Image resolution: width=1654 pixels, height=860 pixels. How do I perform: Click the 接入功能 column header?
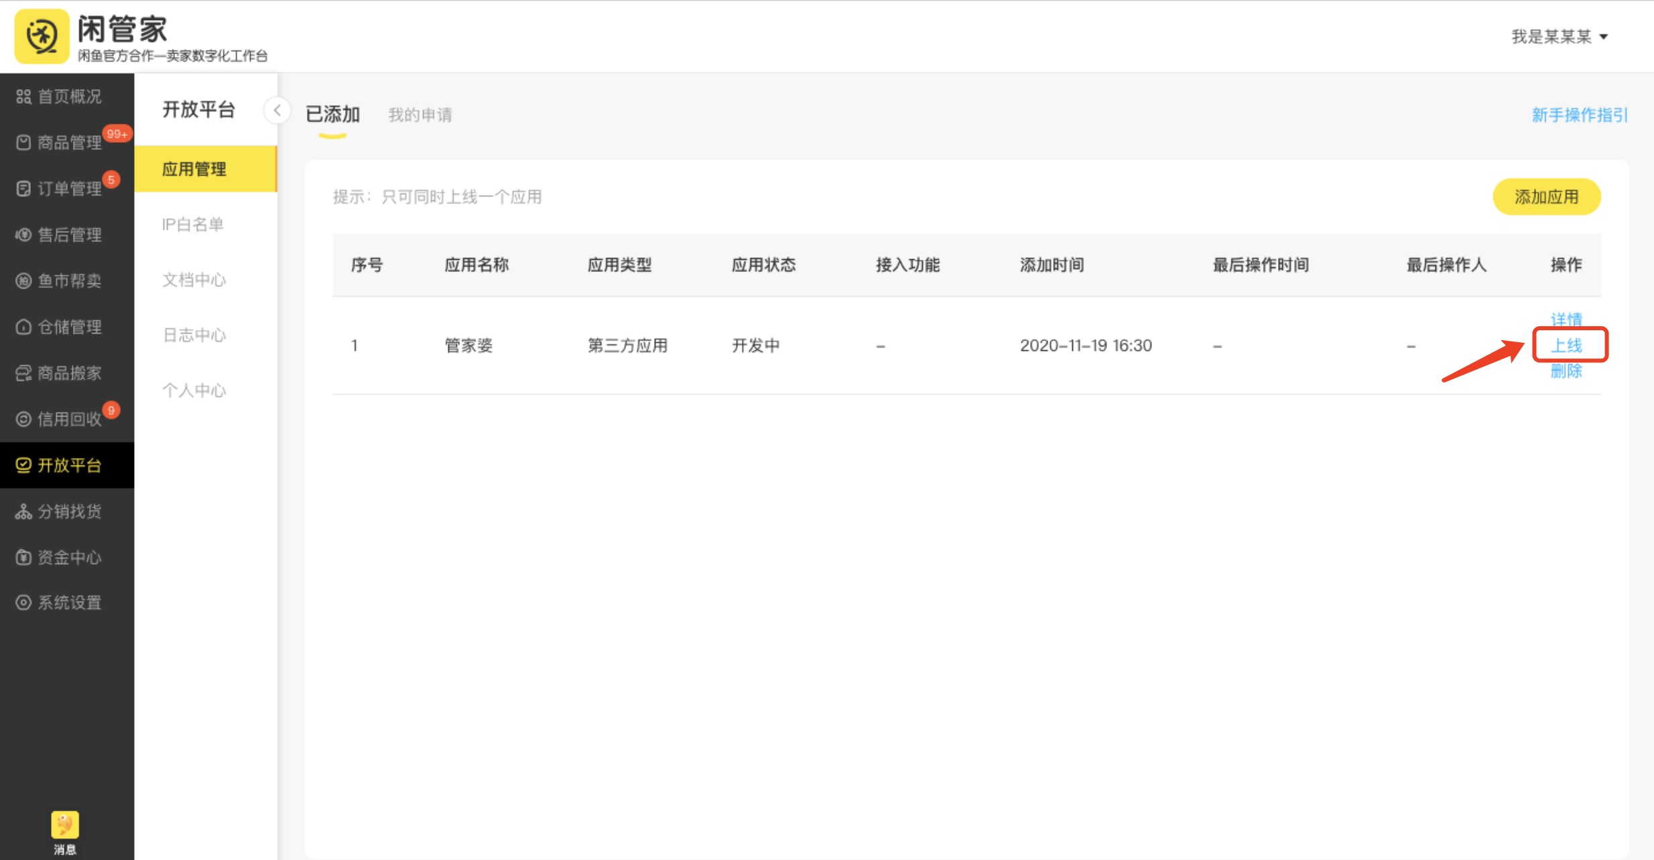tap(907, 265)
